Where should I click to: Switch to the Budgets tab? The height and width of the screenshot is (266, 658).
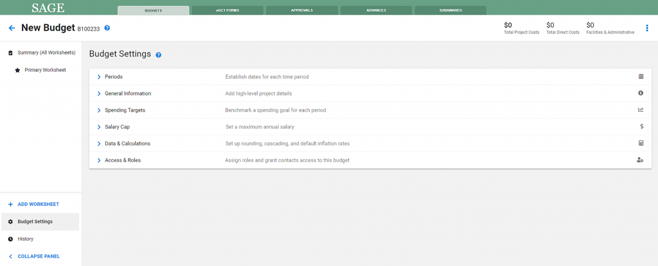(153, 10)
